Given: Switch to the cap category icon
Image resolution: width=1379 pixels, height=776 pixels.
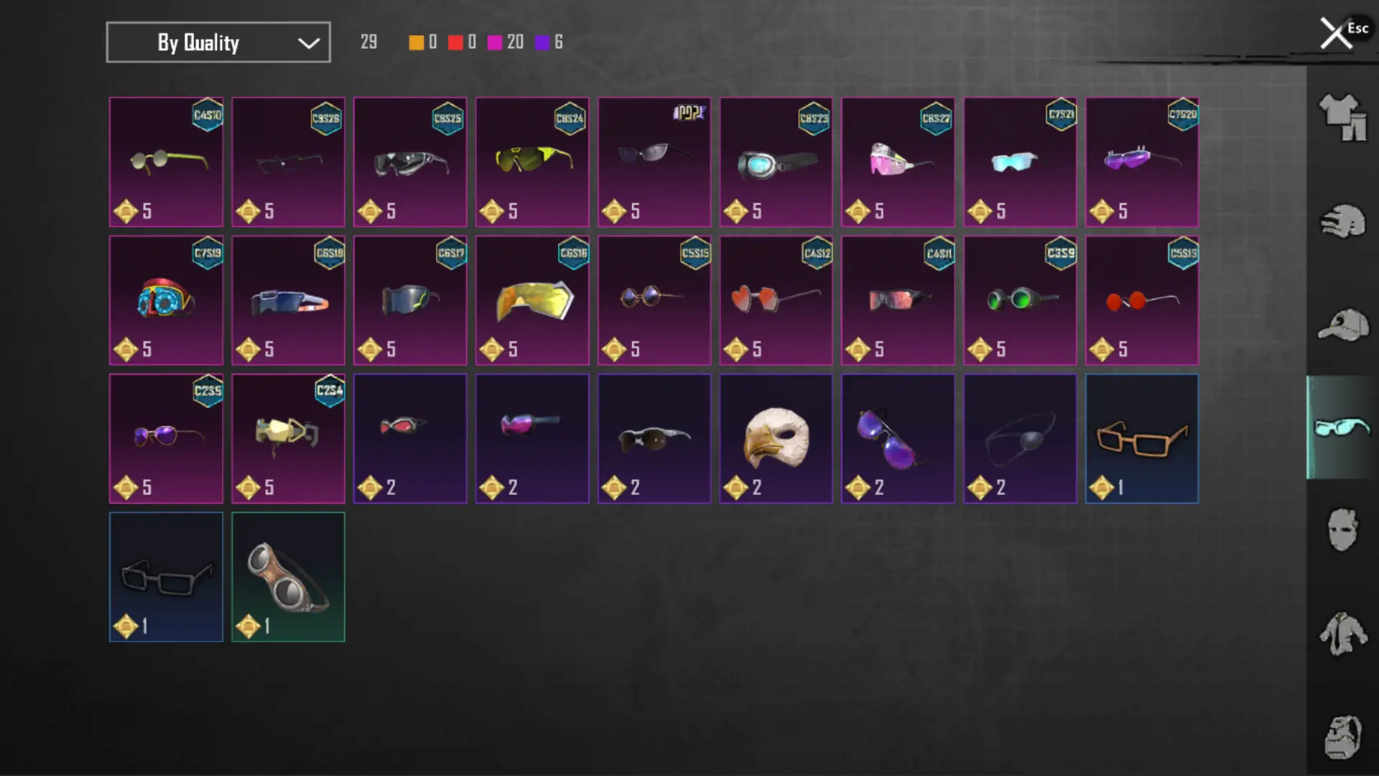Looking at the screenshot, I should tap(1342, 325).
